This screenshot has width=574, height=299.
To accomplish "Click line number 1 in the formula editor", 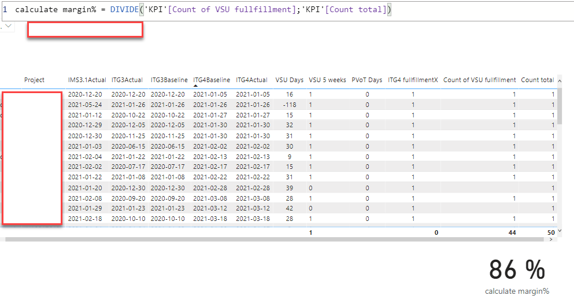I will tap(5, 9).
